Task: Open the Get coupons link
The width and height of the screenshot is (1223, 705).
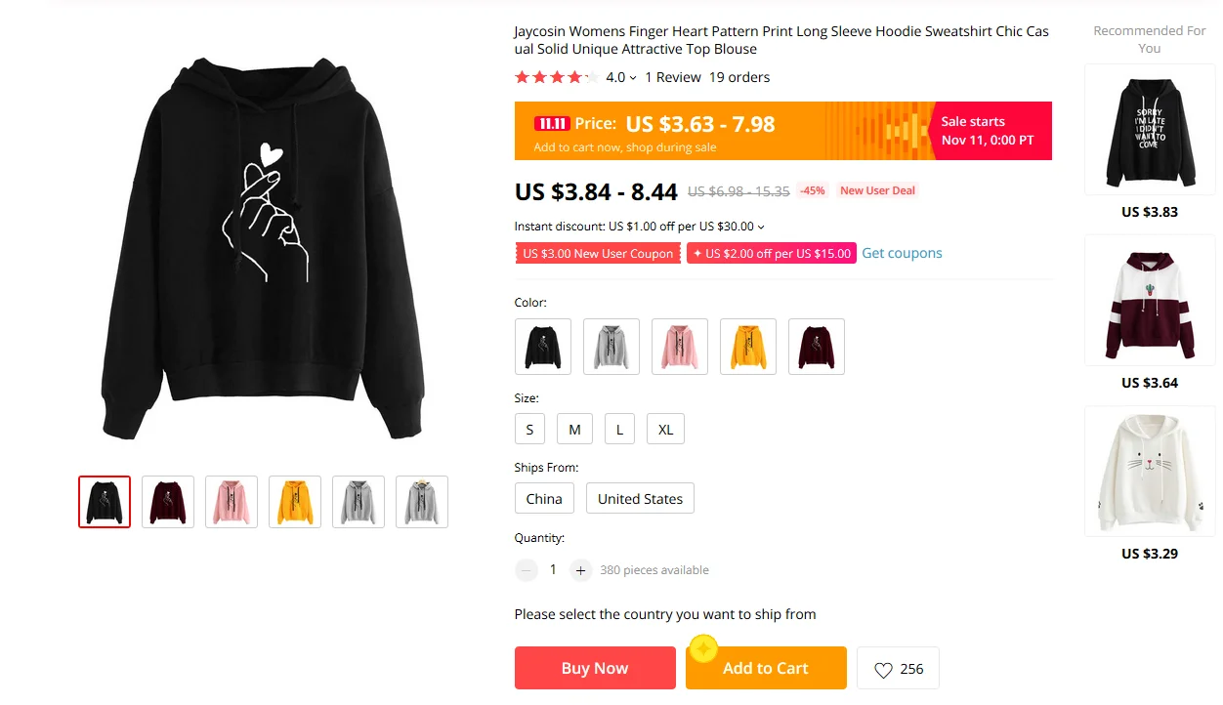Action: coord(902,253)
